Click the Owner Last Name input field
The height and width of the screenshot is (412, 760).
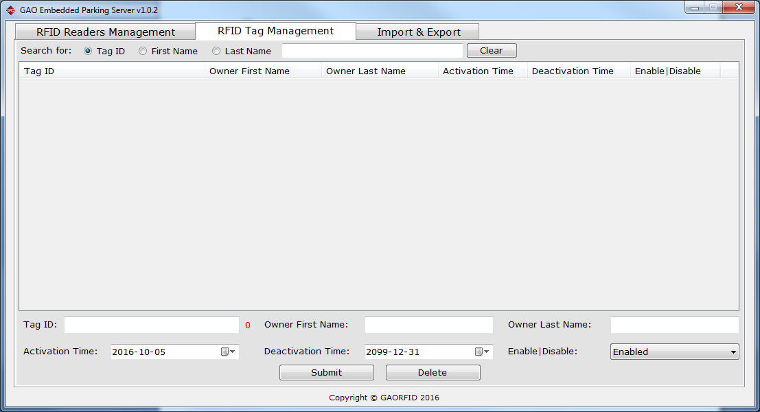click(x=674, y=325)
